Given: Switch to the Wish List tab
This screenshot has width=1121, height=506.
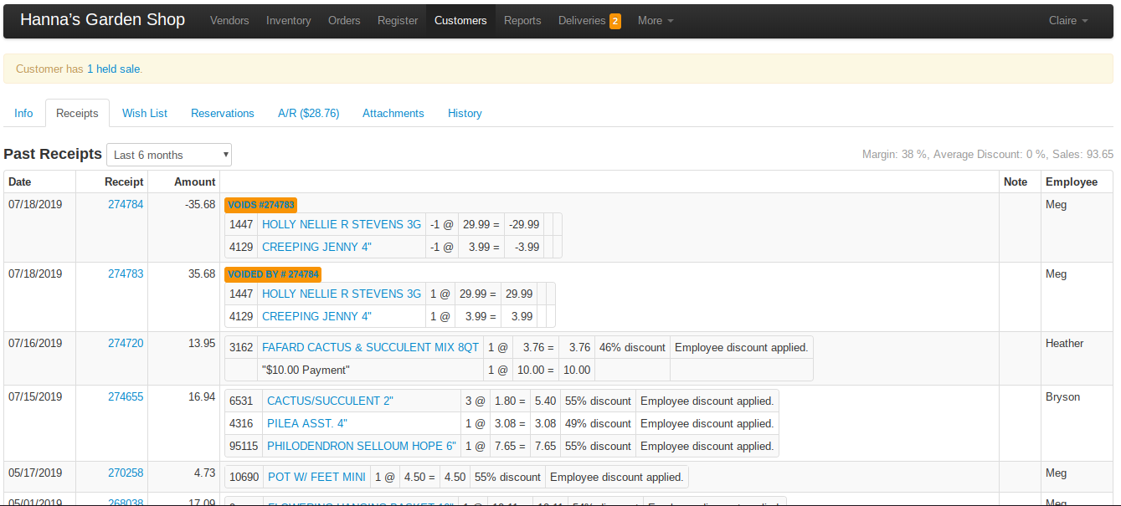Looking at the screenshot, I should pos(145,113).
